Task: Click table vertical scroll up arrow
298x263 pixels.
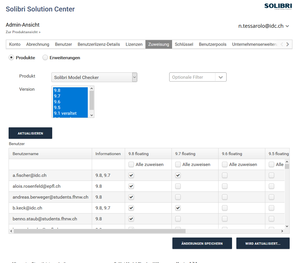Action: click(x=287, y=162)
